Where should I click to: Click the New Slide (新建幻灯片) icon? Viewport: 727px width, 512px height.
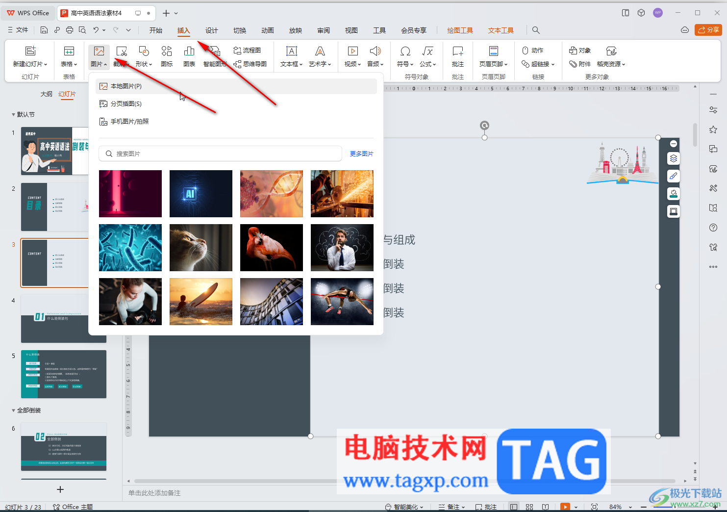pos(30,51)
